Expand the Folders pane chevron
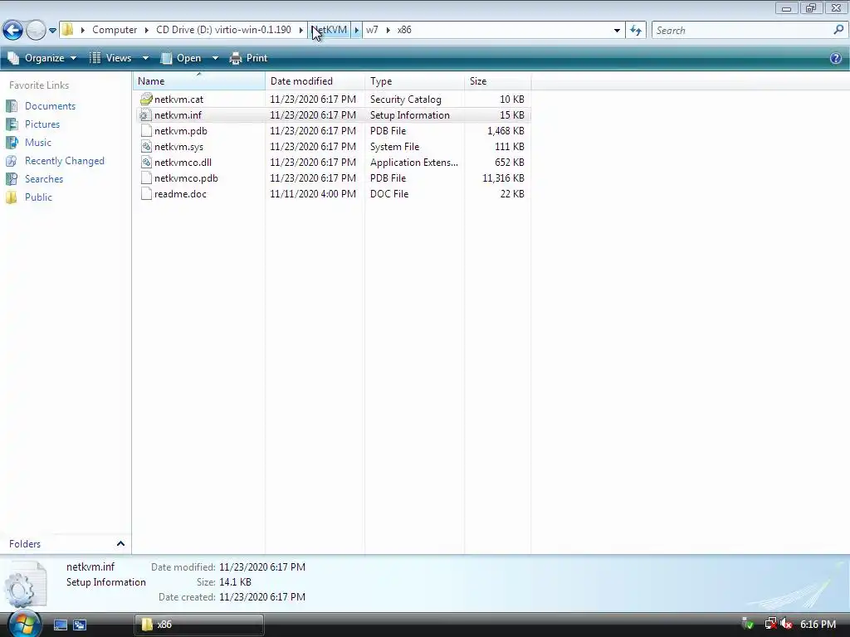Image resolution: width=850 pixels, height=637 pixels. [120, 543]
